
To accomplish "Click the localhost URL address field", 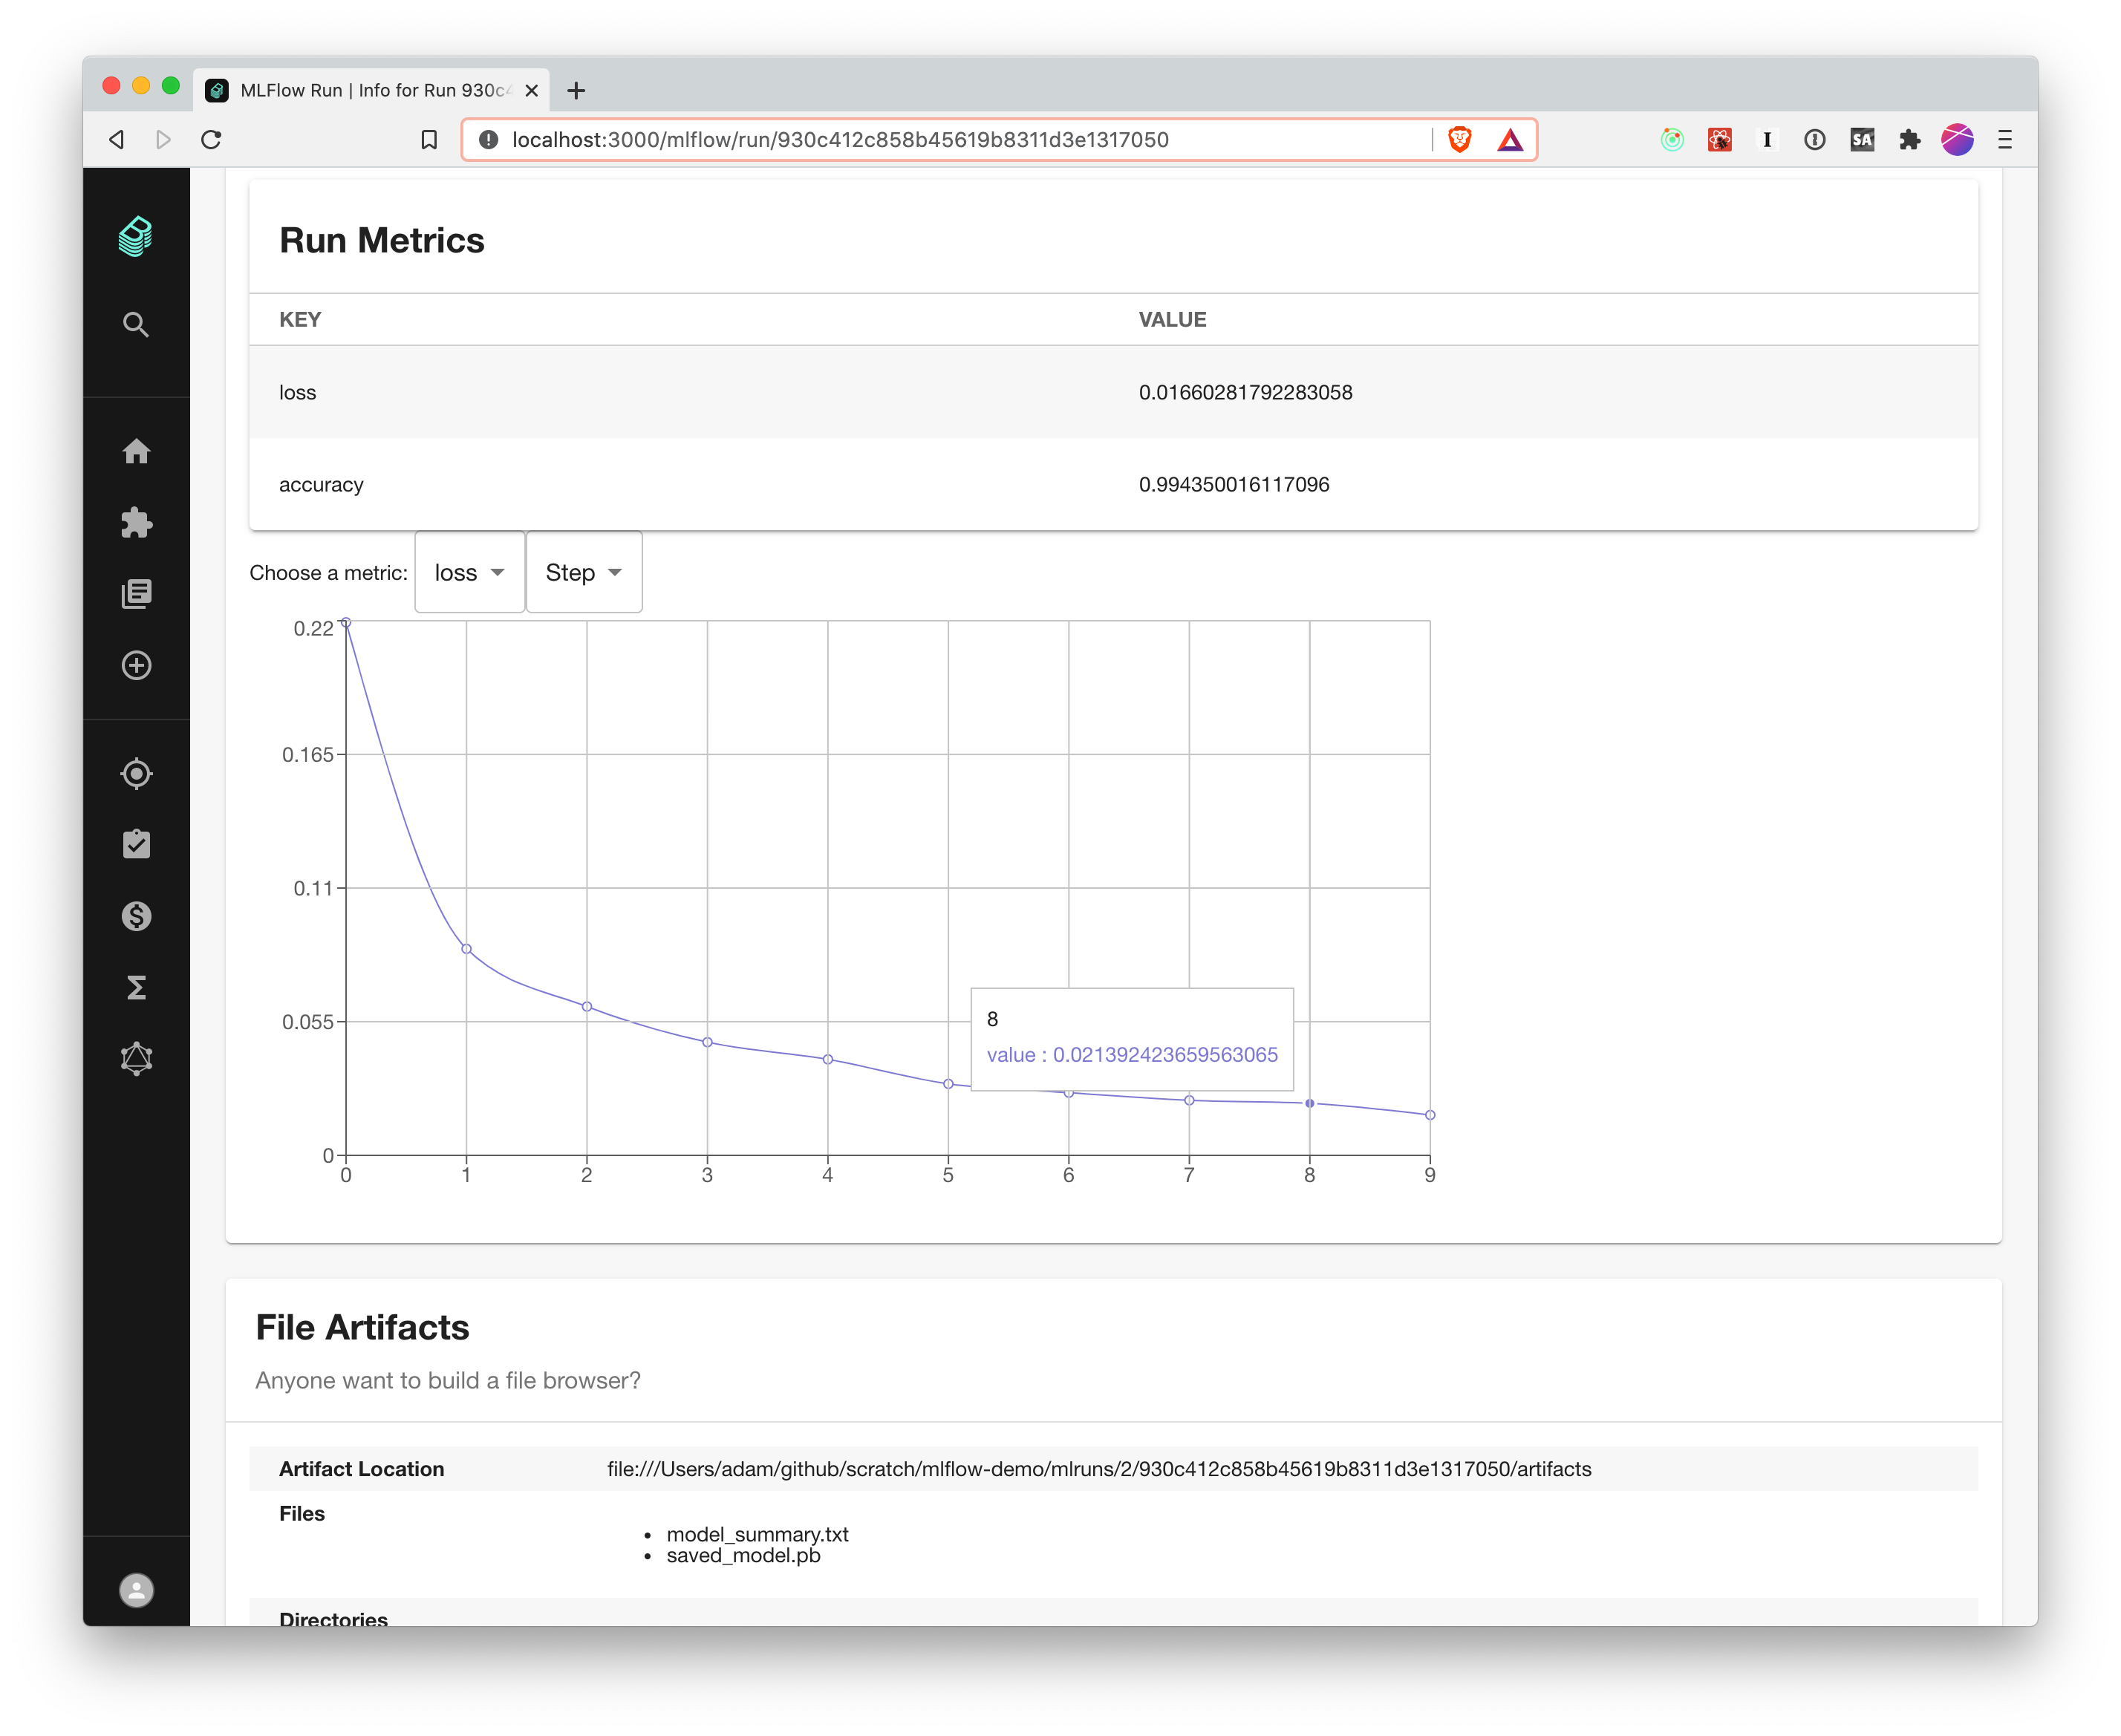I will [x=840, y=140].
